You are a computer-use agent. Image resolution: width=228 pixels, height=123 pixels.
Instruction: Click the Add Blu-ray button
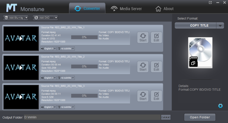click(14, 18)
